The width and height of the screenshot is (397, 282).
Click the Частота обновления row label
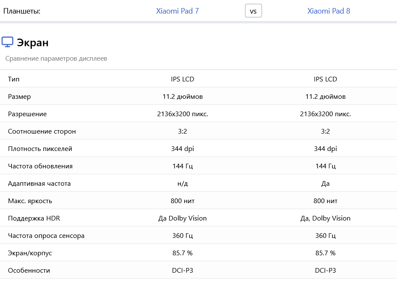click(x=40, y=166)
